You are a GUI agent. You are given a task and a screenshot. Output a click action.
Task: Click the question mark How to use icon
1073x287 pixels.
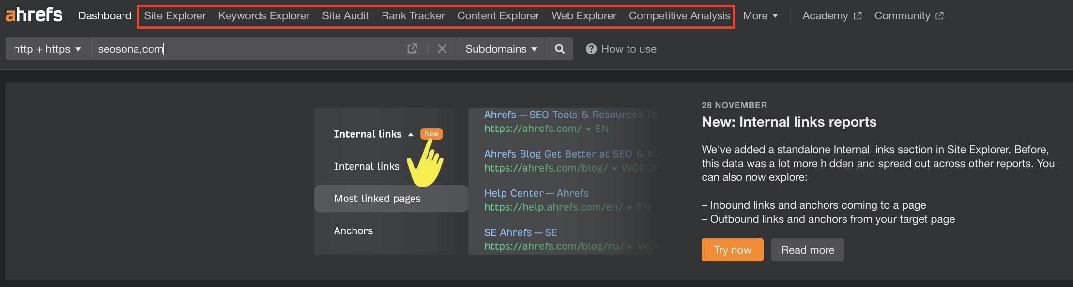(x=591, y=49)
